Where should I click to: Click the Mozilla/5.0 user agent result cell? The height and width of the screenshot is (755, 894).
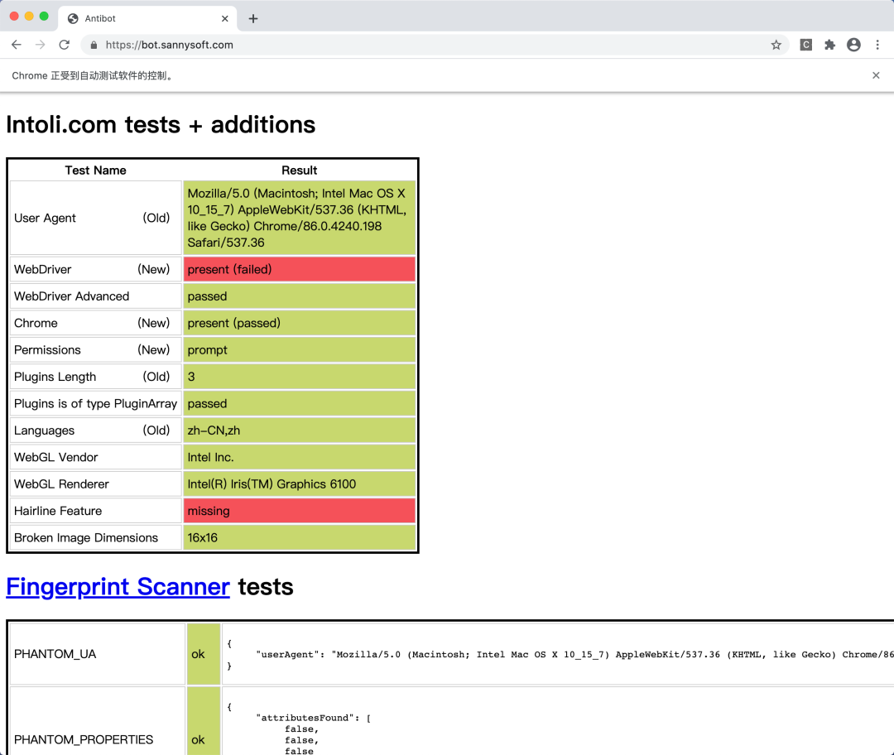300,218
